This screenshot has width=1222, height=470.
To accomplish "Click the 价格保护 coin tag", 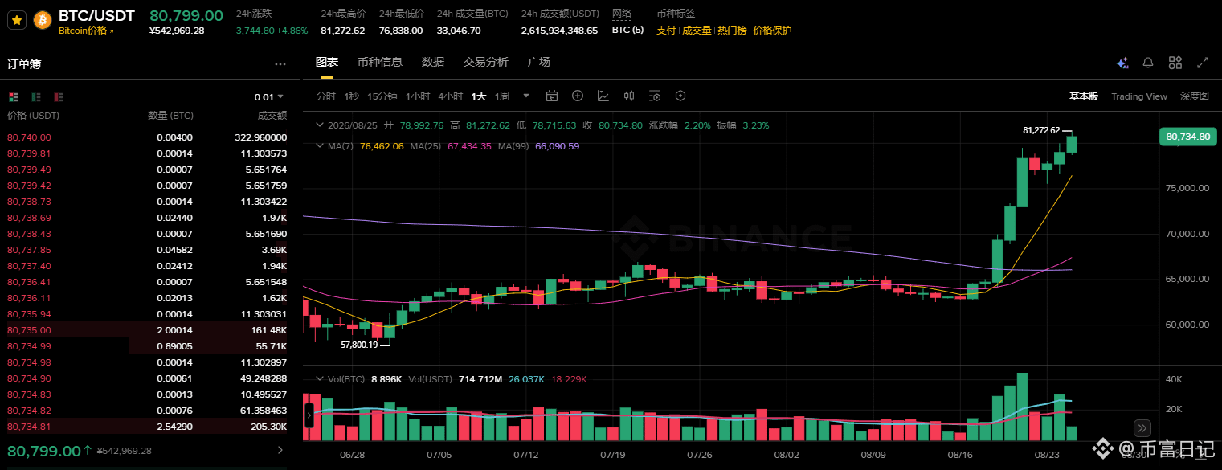I will [772, 31].
